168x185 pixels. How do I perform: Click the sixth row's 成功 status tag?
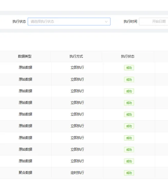point(129,126)
